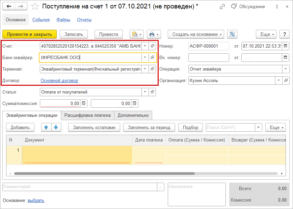Switch to Расшифровка платежа tab
The height and width of the screenshot is (209, 293).
coord(87,115)
